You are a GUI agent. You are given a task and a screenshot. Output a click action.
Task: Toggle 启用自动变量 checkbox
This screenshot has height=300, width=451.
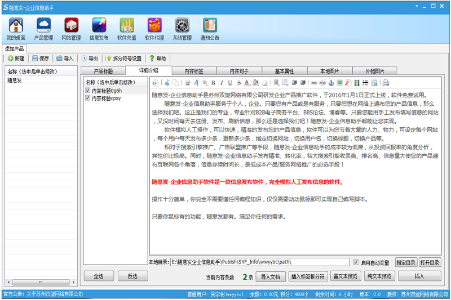pyautogui.click(x=356, y=262)
